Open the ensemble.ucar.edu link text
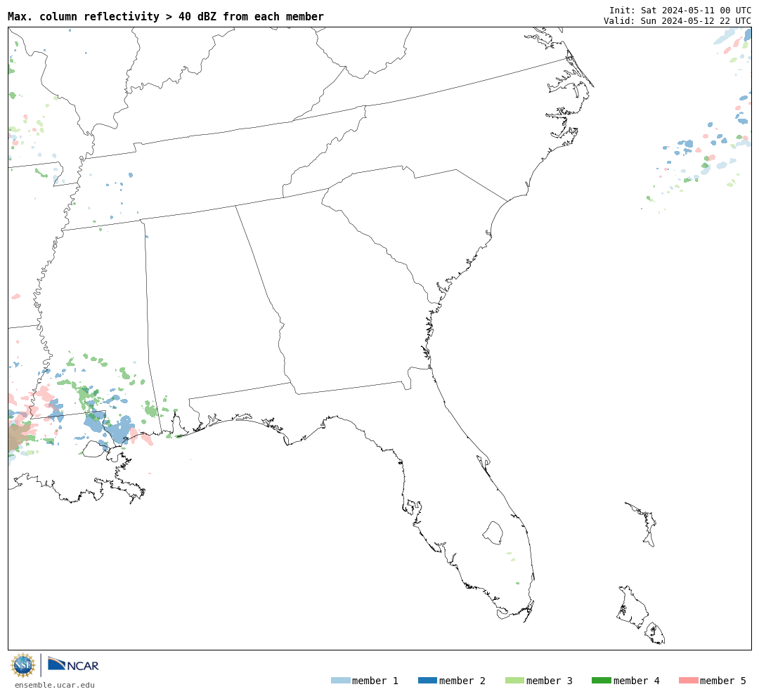 click(55, 685)
